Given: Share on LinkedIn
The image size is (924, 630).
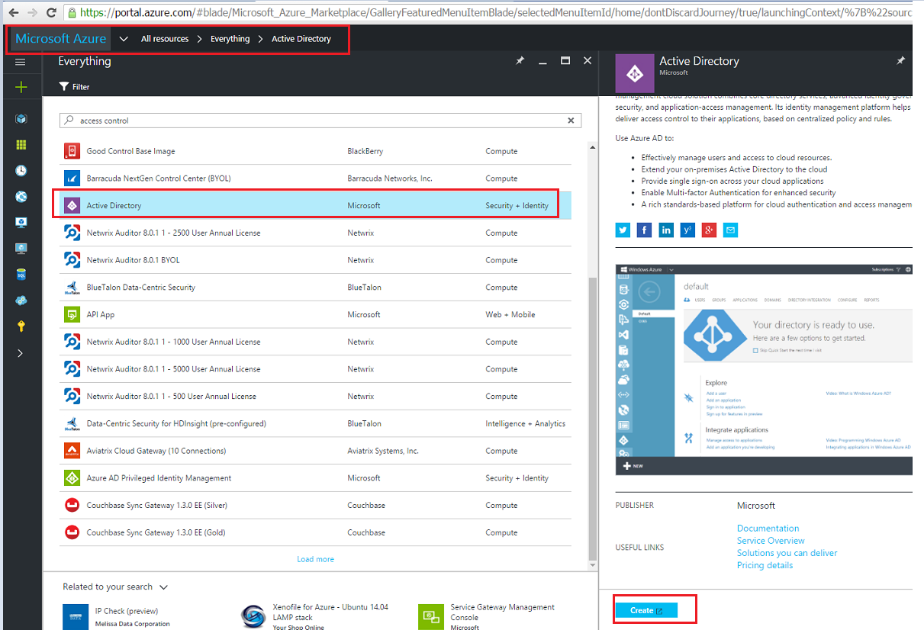Looking at the screenshot, I should pyautogui.click(x=666, y=230).
